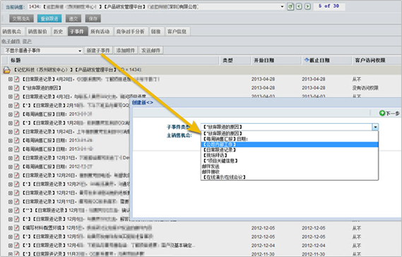Select the 子事件 tab
The width and height of the screenshot is (402, 257).
[x=78, y=31]
